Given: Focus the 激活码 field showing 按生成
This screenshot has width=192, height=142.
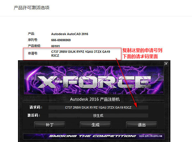Looking at the screenshot, I should (98, 116).
